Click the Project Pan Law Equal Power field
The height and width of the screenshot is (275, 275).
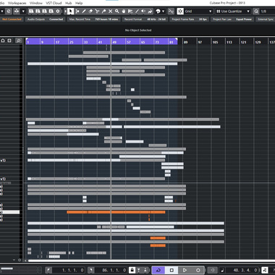pyautogui.click(x=232, y=20)
